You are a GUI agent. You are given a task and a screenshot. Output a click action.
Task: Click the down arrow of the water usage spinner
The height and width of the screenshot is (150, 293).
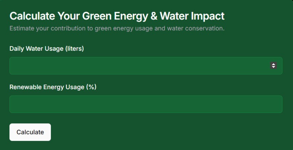pyautogui.click(x=273, y=67)
